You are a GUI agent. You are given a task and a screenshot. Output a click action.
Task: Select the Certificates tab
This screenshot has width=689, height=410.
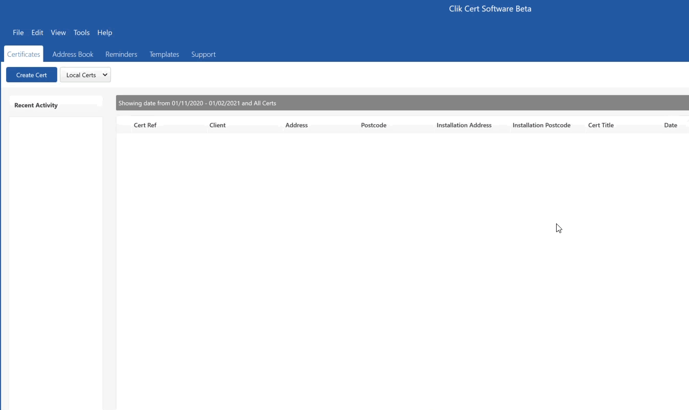click(24, 54)
